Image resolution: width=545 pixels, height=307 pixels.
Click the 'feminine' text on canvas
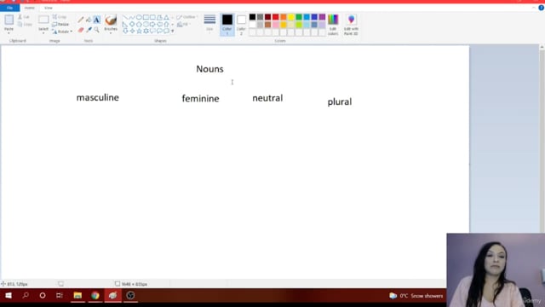pyautogui.click(x=201, y=99)
